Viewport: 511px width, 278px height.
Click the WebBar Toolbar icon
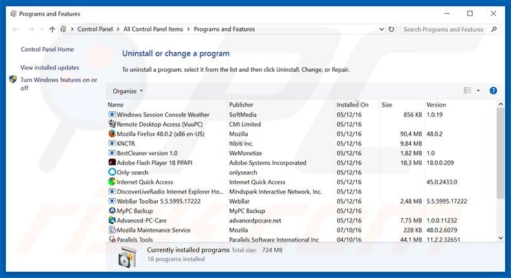tap(112, 201)
